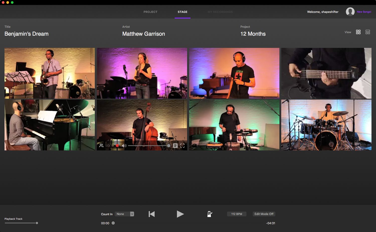This screenshot has width=376, height=232.
Task: Switch to the grid view layout icon
Action: click(x=358, y=32)
